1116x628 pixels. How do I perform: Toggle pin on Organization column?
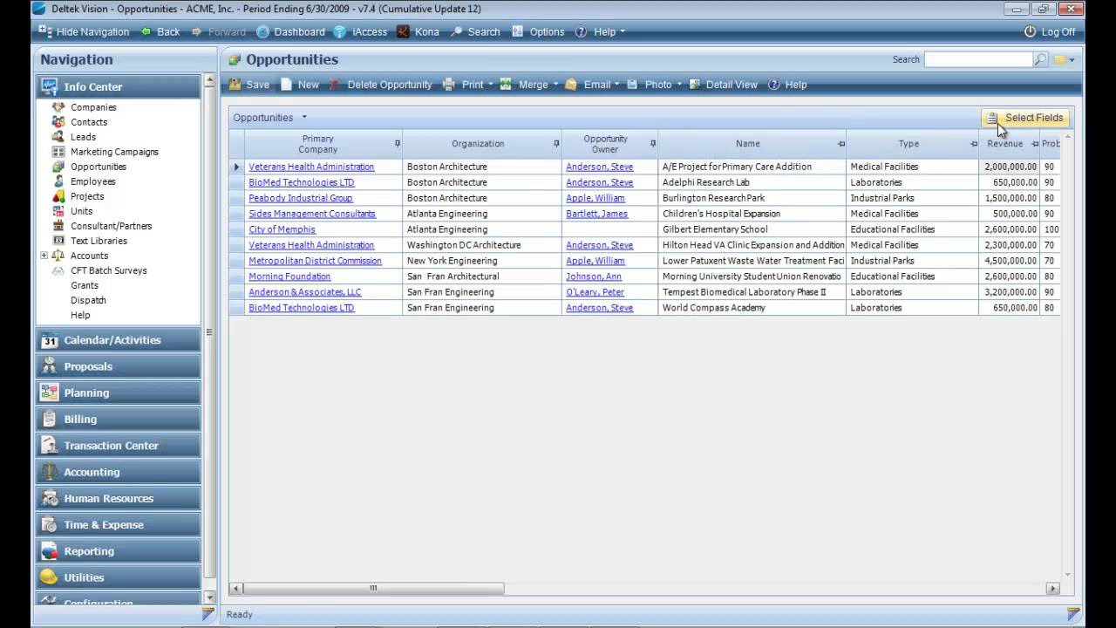tap(556, 143)
